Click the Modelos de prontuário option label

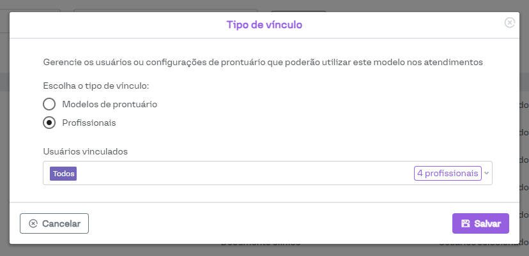[109, 104]
